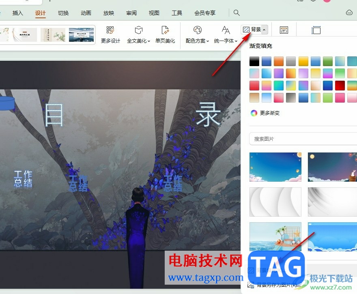357x294 pixels.
Task: Open the 会员专享 tab
Action: click(205, 13)
